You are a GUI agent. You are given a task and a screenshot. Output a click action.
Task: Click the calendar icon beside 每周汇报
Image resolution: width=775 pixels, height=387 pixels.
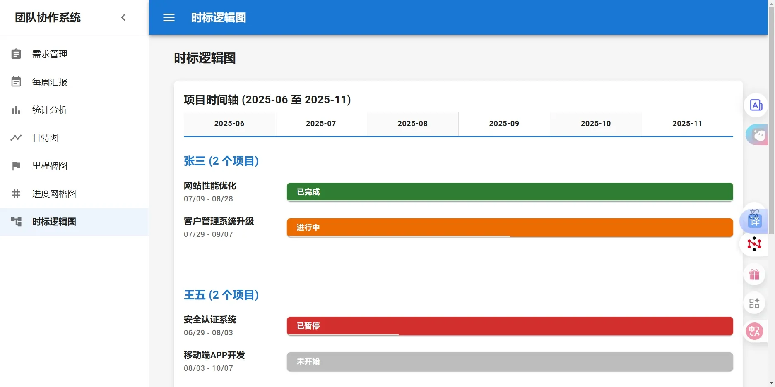point(16,82)
